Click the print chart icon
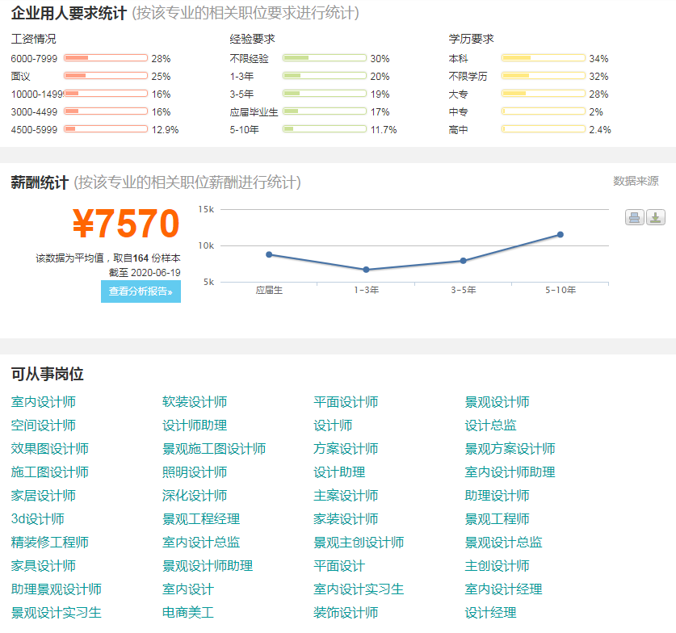This screenshot has height=633, width=676. pyautogui.click(x=635, y=217)
